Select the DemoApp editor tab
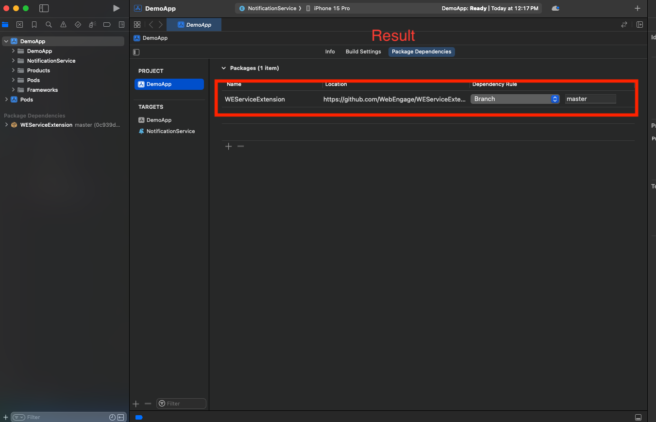This screenshot has width=656, height=422. [x=194, y=25]
